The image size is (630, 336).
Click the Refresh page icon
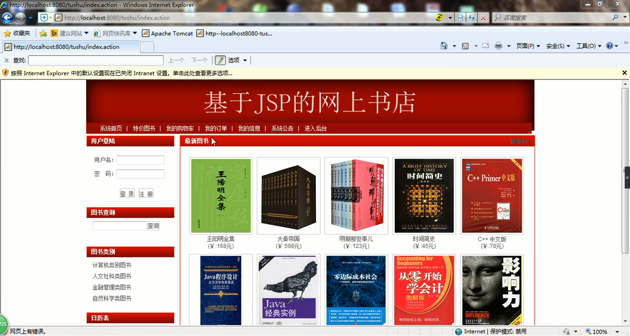(472, 18)
